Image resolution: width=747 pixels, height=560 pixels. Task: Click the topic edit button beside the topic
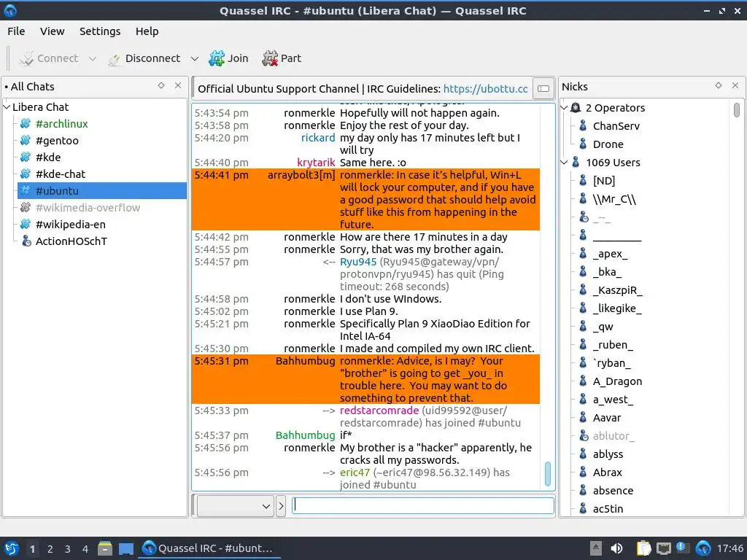tap(543, 88)
